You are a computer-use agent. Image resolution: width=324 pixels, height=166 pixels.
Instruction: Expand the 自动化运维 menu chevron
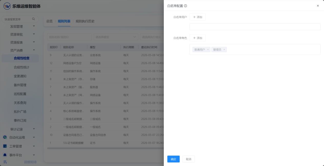[34, 137]
